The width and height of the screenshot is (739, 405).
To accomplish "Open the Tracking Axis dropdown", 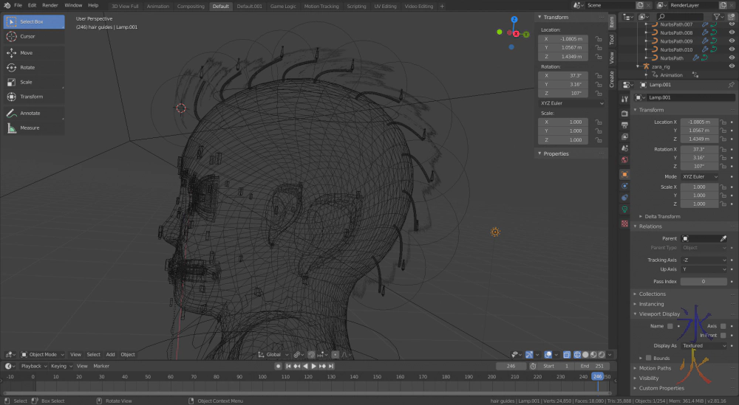I will click(x=704, y=260).
